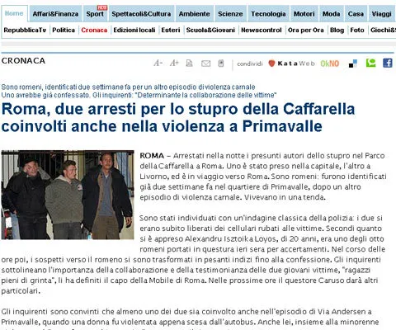The width and height of the screenshot is (396, 330).
Task: Share the article on Facebook
Action: [388, 63]
